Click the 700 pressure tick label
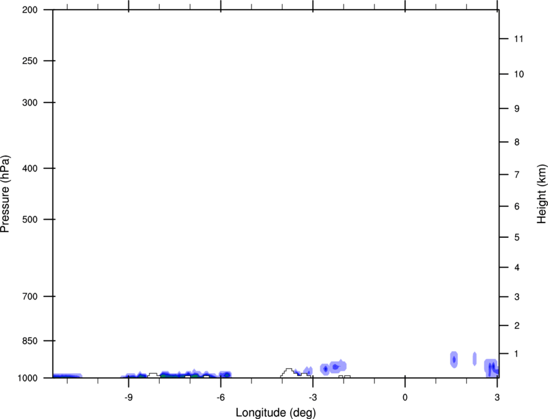The image size is (548, 419). pos(30,297)
